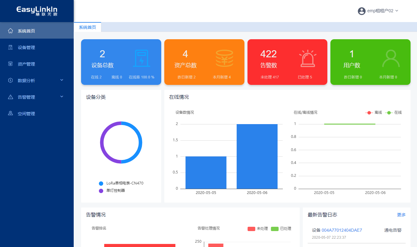Click the 在线情况 panel title

pos(179,97)
